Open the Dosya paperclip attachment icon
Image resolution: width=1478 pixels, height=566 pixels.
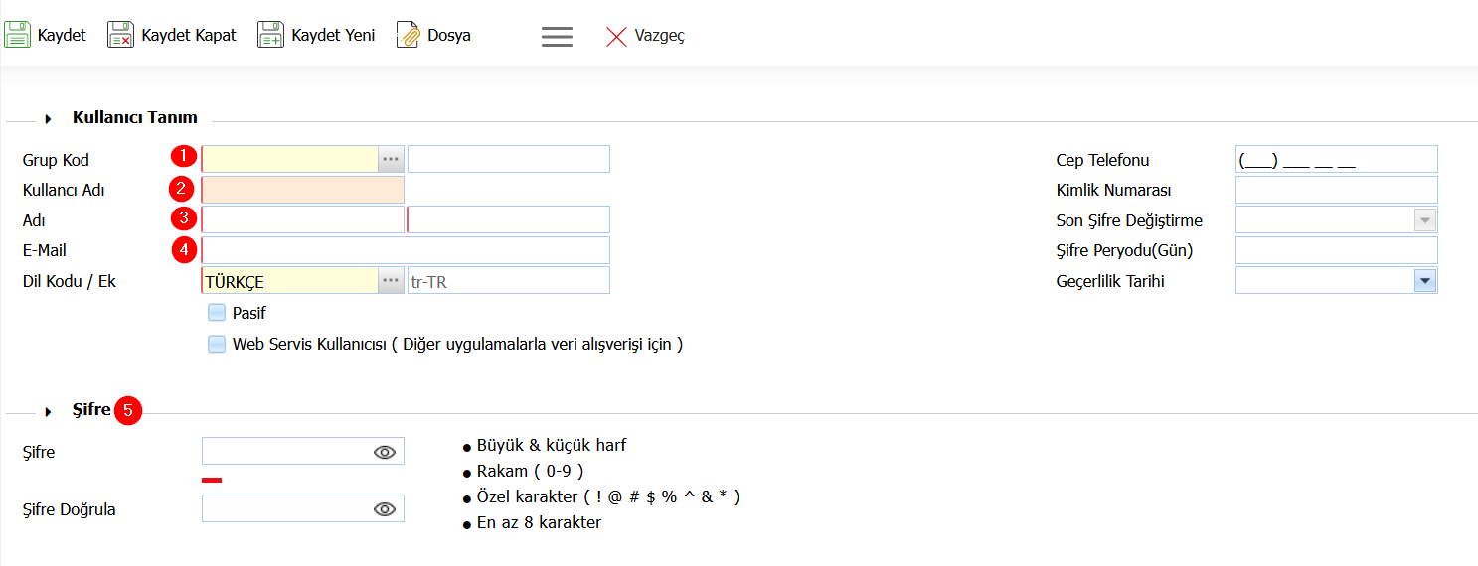tap(408, 35)
